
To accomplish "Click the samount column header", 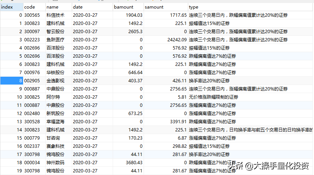I will (x=166, y=7).
